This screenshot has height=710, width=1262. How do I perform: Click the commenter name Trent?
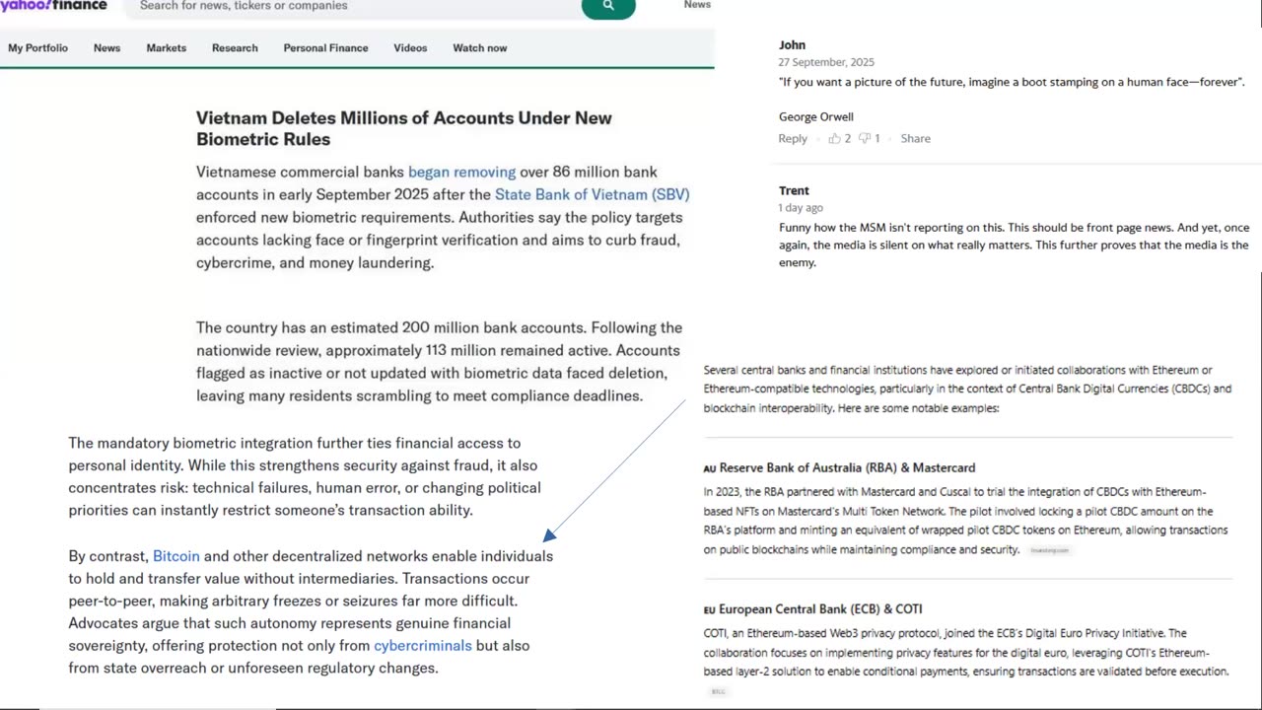[x=794, y=190]
